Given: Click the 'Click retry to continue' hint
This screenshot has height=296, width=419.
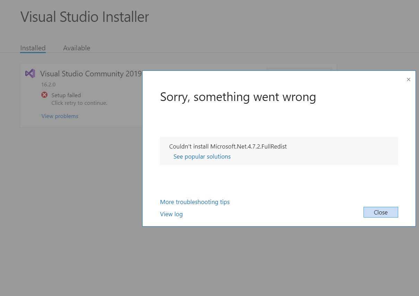Looking at the screenshot, I should 79,103.
